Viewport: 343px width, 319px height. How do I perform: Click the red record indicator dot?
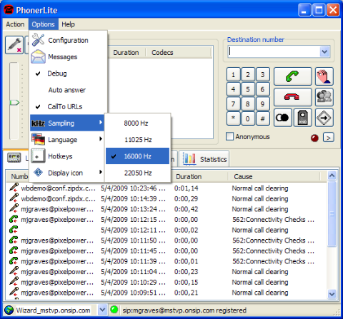tap(314, 138)
